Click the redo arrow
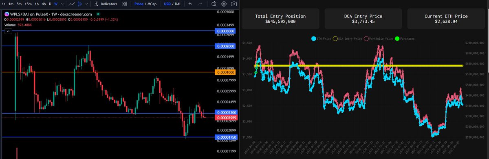 click(200, 4)
